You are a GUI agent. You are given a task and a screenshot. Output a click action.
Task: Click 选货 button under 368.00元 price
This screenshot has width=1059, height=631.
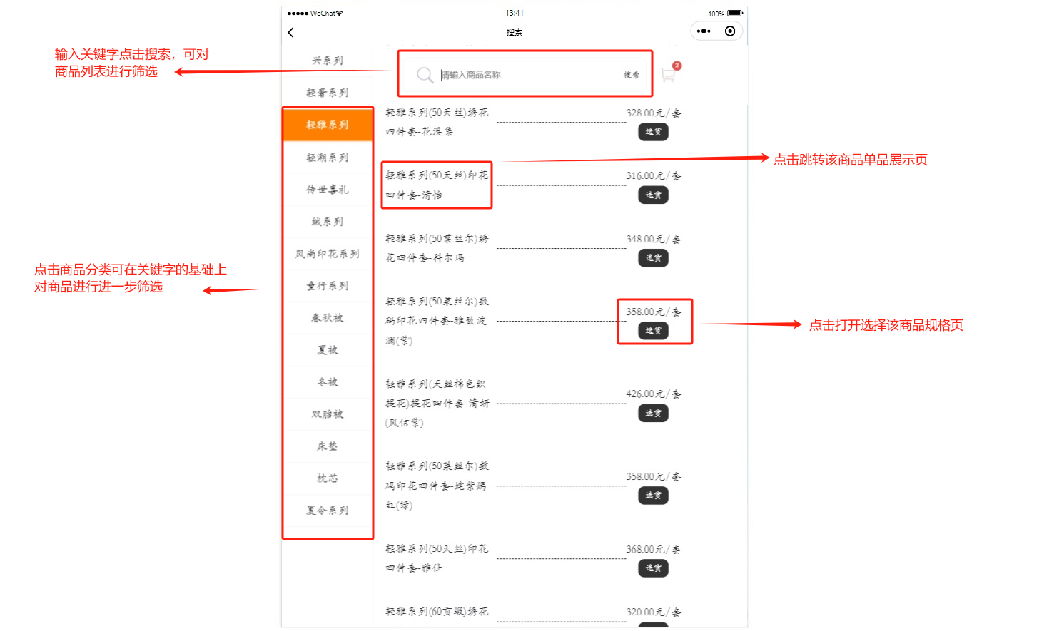coord(653,568)
